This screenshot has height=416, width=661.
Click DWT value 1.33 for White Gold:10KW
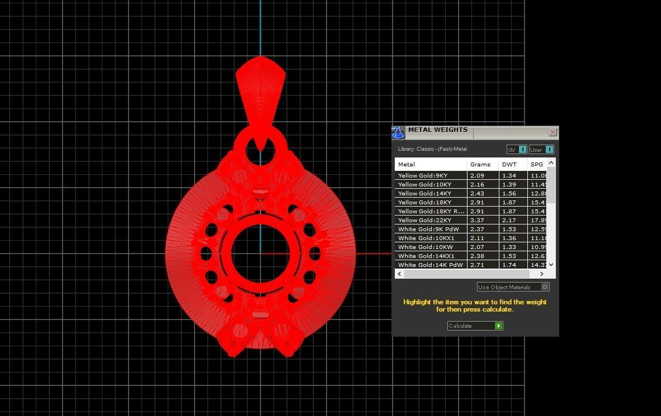coord(509,247)
